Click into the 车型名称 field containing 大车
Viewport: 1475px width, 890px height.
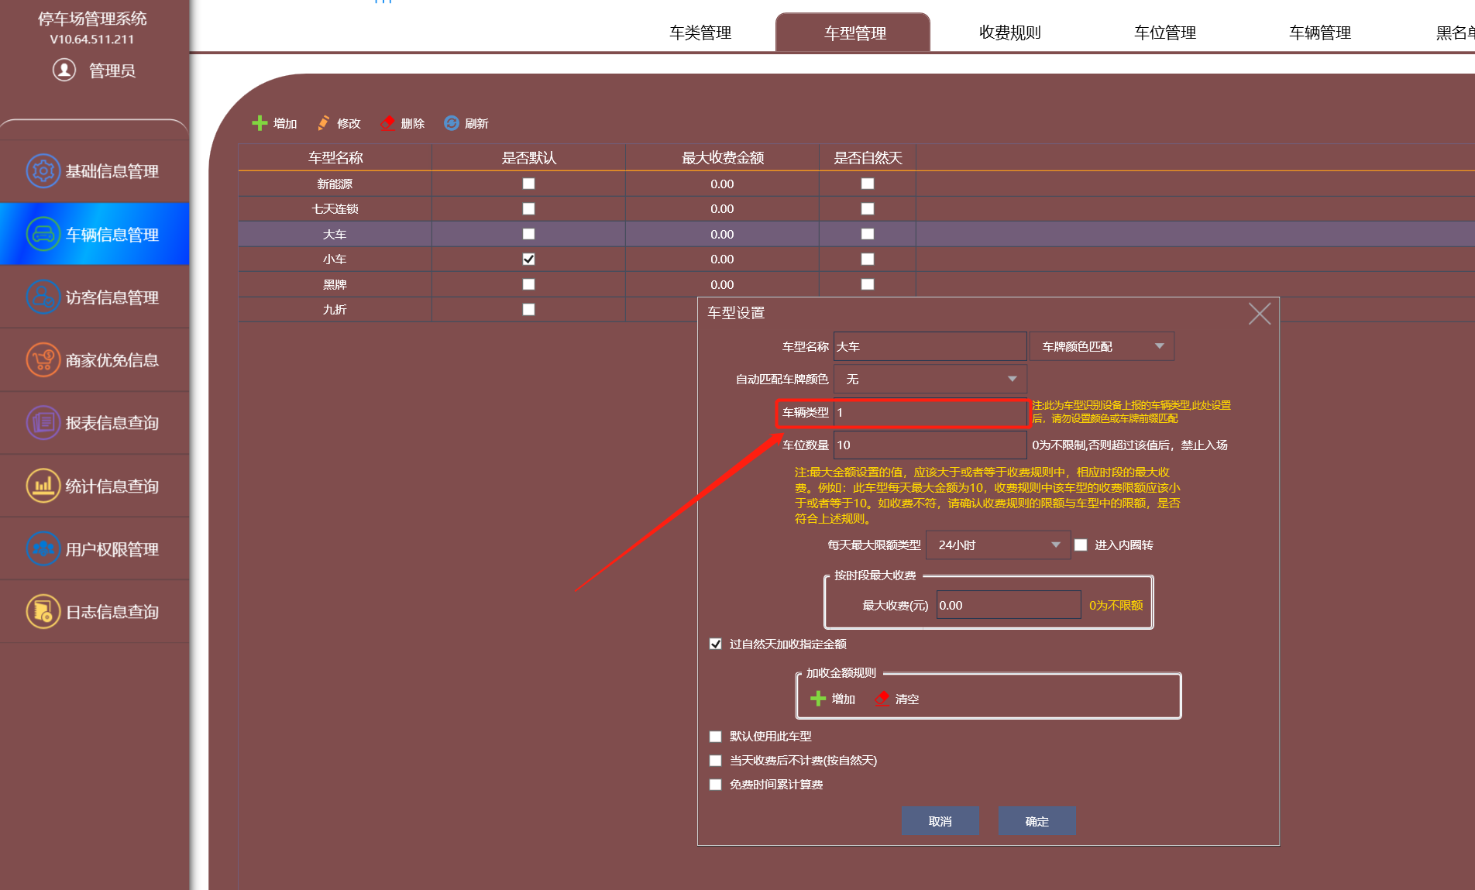pyautogui.click(x=930, y=346)
